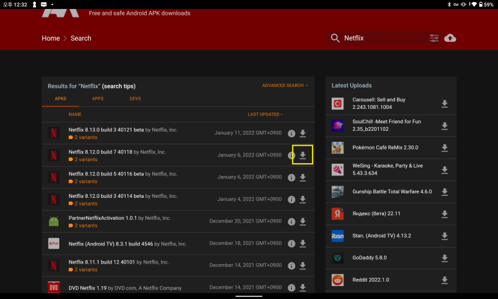Switch to the APKS tab

(x=61, y=99)
